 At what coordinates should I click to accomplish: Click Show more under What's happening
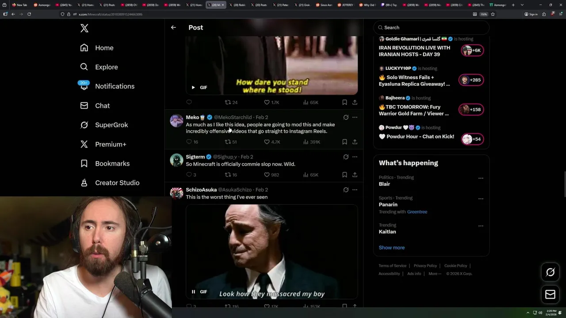point(392,248)
